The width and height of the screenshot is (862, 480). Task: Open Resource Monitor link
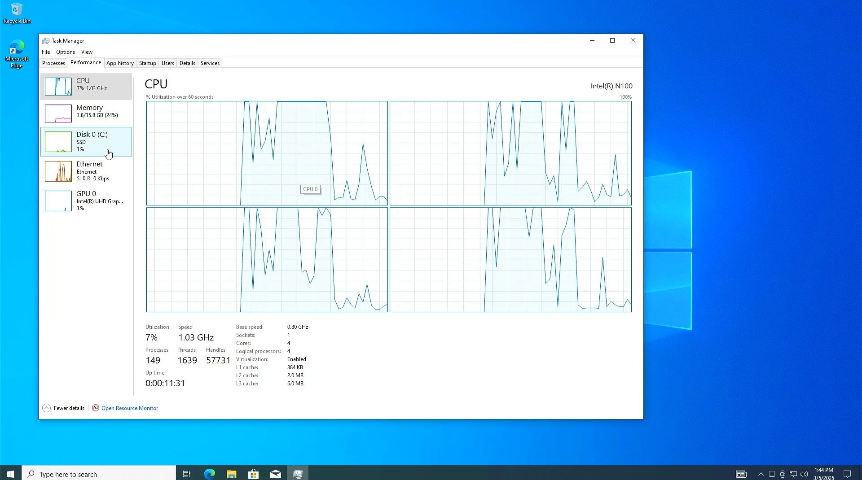[x=130, y=408]
